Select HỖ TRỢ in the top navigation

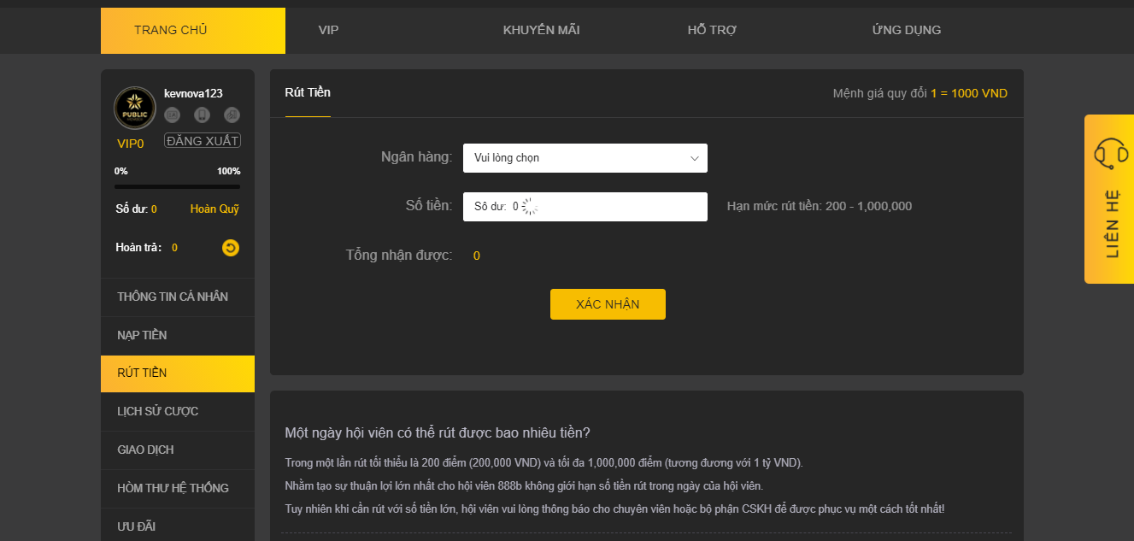tap(712, 31)
